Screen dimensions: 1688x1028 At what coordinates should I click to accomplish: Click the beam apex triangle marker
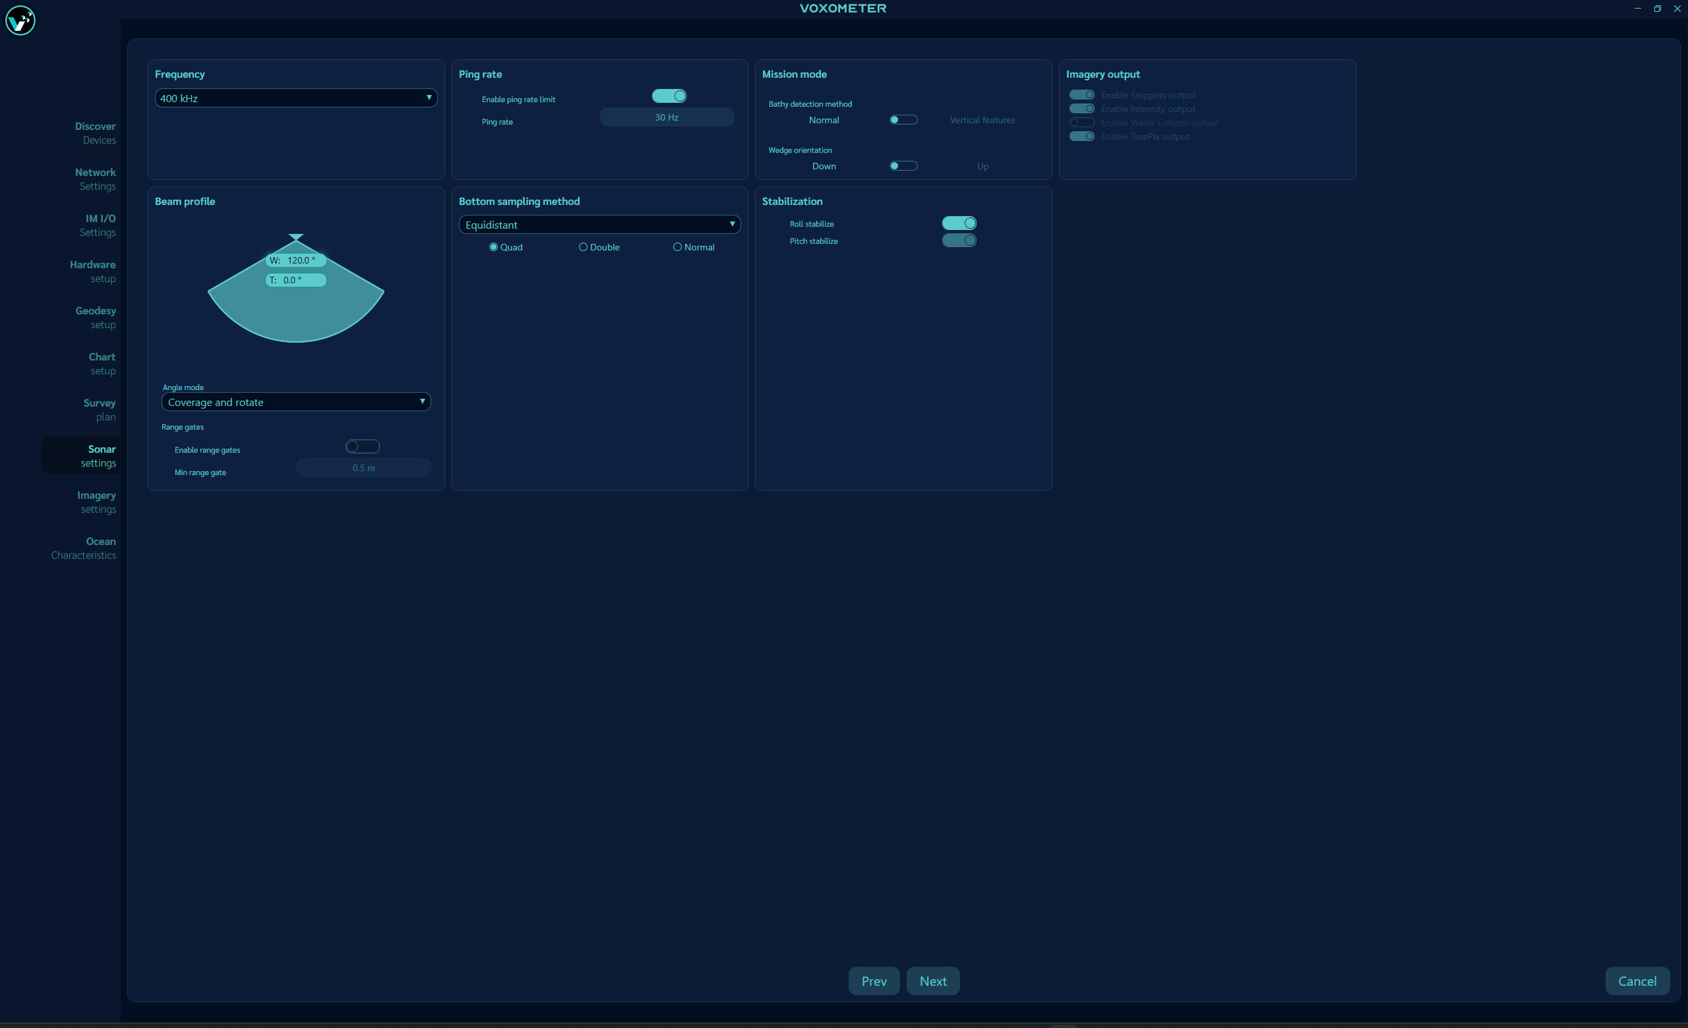click(296, 237)
